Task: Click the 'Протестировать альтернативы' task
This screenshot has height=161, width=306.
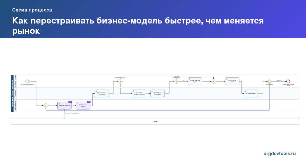Action: coord(158,94)
